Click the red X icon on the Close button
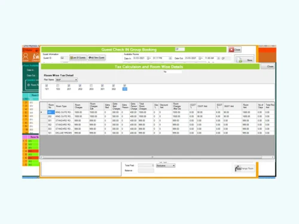Screen dimensions: 299x224 click(x=231, y=50)
